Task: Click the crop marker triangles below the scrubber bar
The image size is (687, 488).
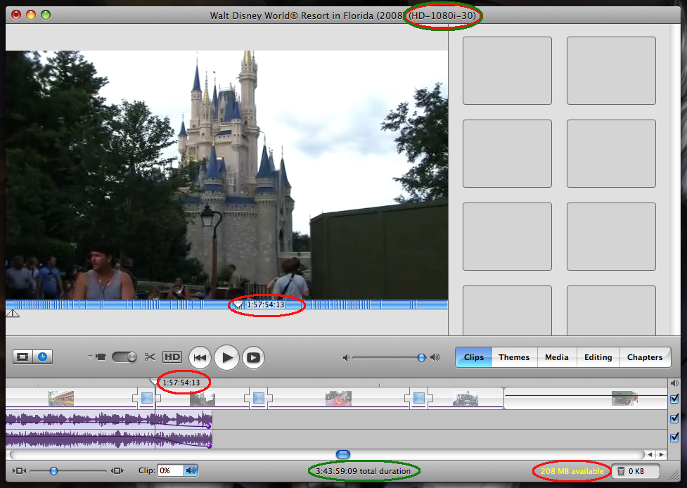Action: [12, 313]
